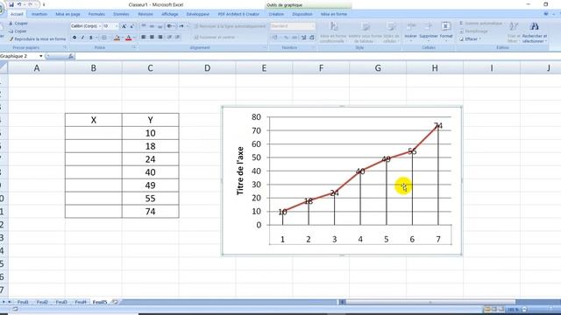Save the workbook from Quick Access toolbar
This screenshot has height=315, width=561.
click(x=11, y=4)
